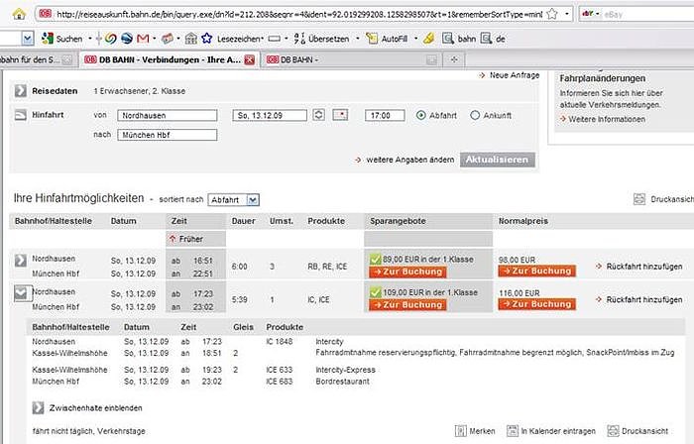Click the 'In Kalender eintragen' icon

513,431
